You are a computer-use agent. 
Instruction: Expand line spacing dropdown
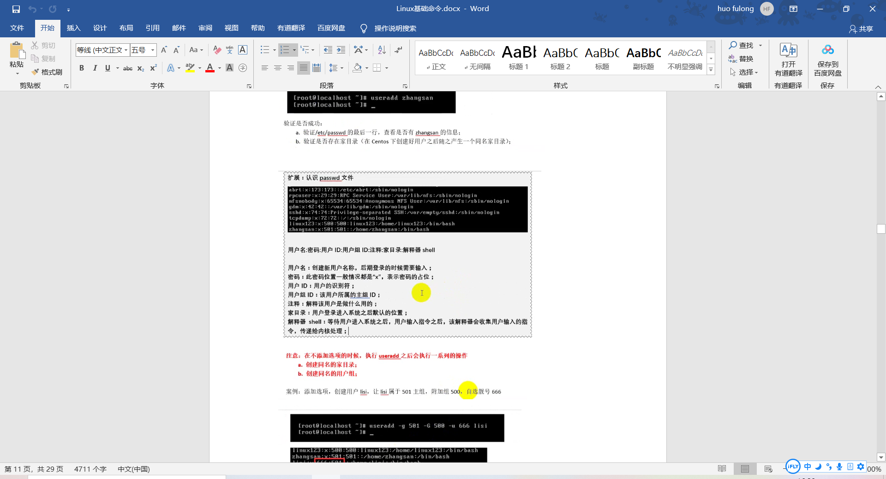coord(342,68)
